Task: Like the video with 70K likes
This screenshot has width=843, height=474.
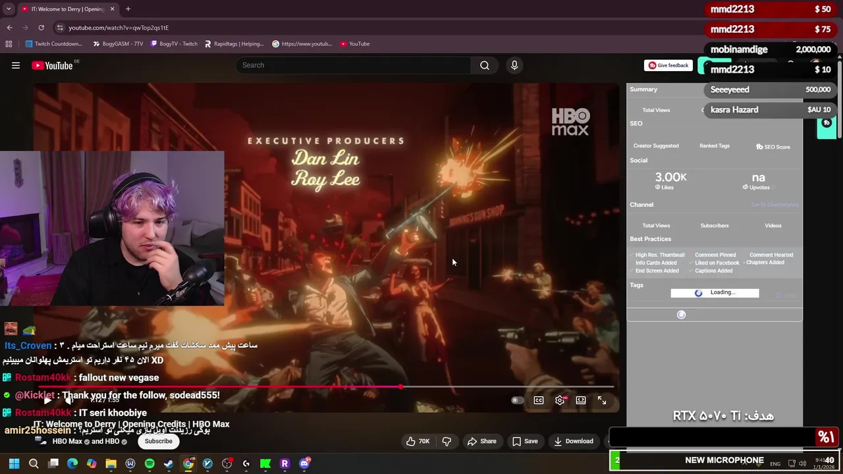Action: [418, 441]
